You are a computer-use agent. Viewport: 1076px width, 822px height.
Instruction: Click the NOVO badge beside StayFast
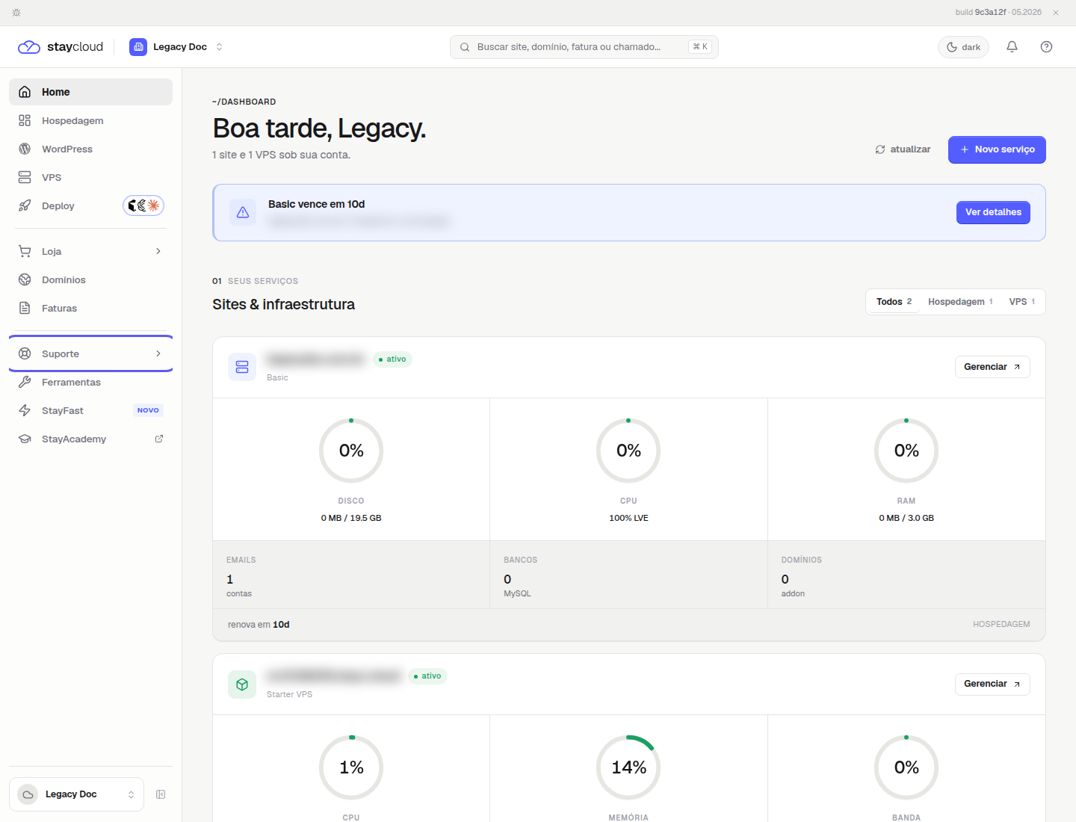tap(148, 410)
